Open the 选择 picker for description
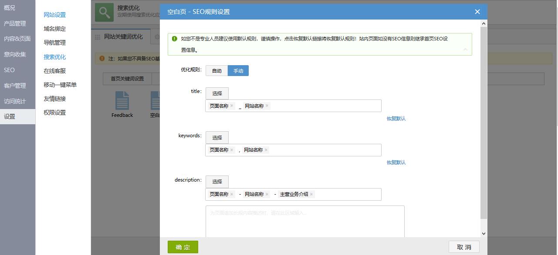Image resolution: width=558 pixels, height=255 pixels. [217, 182]
